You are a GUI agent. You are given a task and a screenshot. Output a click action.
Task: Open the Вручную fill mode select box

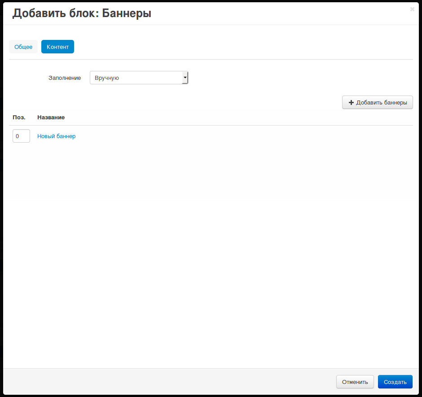coord(135,78)
